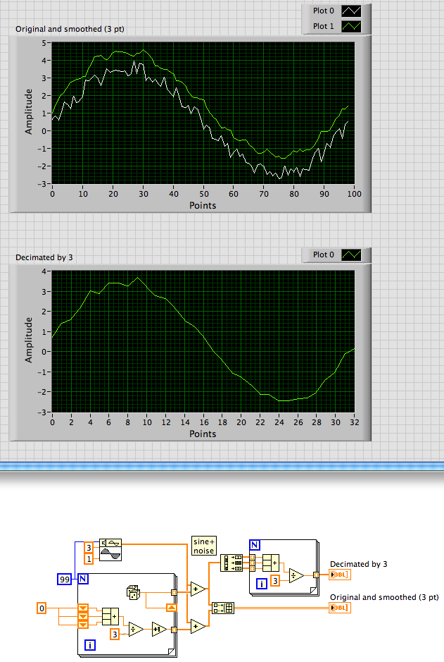Click the Divide node feeding the Increment

pos(136,629)
